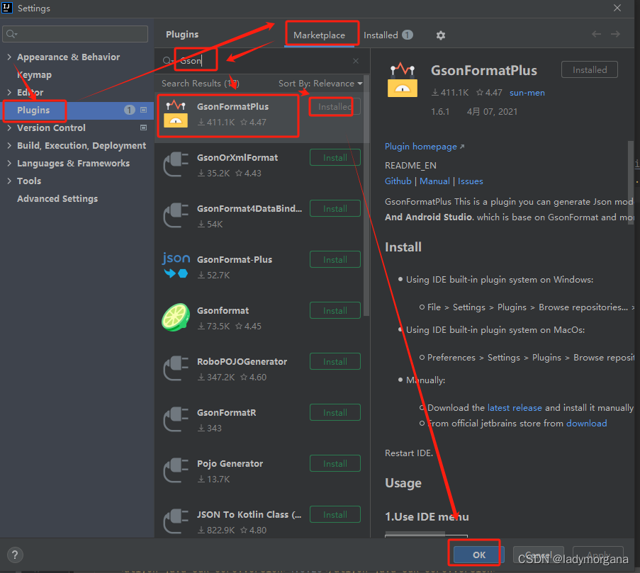Select Plugins in settings tree
The width and height of the screenshot is (640, 573).
pos(77,110)
